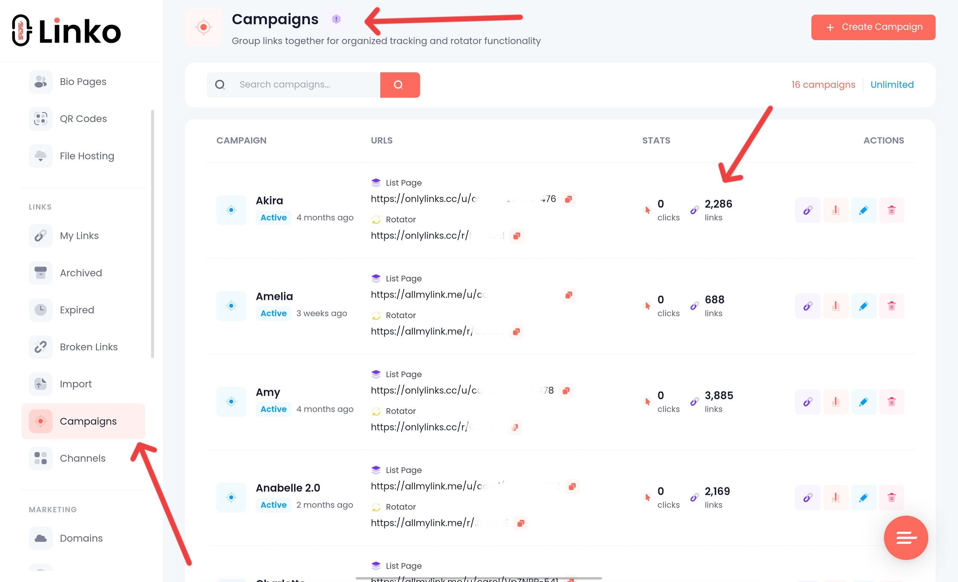Copy Amelia's Rotator URL
Image resolution: width=958 pixels, height=582 pixels.
(x=516, y=332)
